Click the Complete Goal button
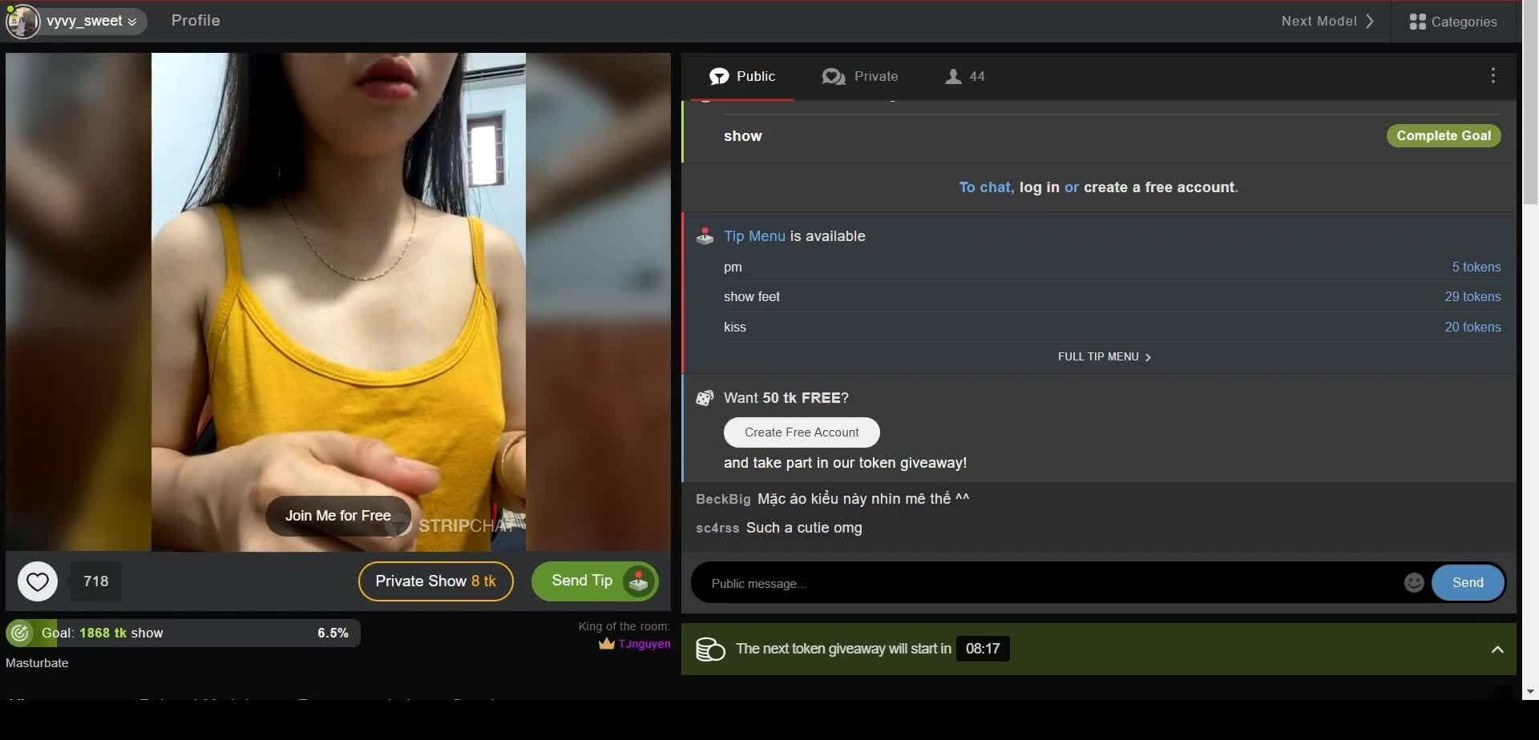 (x=1443, y=136)
